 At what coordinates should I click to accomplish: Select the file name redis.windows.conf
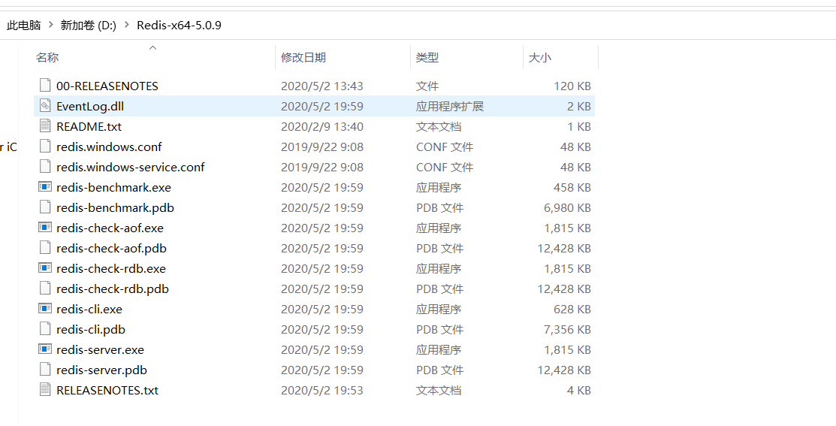click(109, 147)
